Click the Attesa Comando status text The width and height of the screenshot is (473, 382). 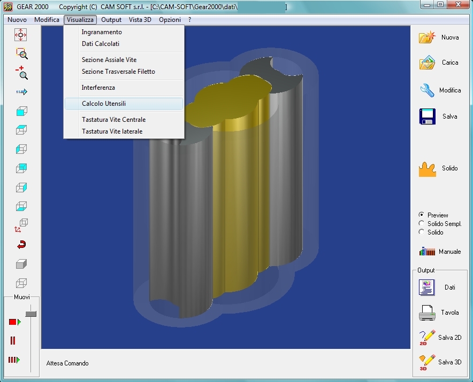[67, 363]
